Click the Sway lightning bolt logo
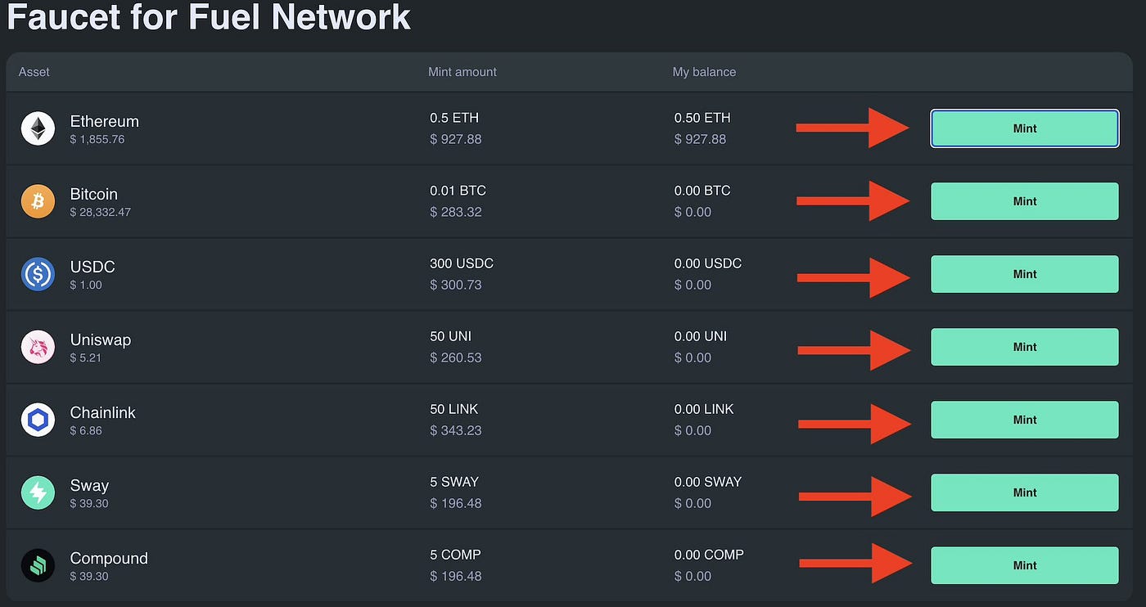The image size is (1146, 607). [x=38, y=492]
